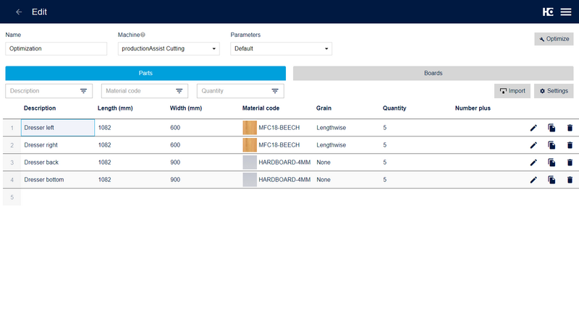Click the Description column header
Screen dimensions: 579x325
(40, 108)
